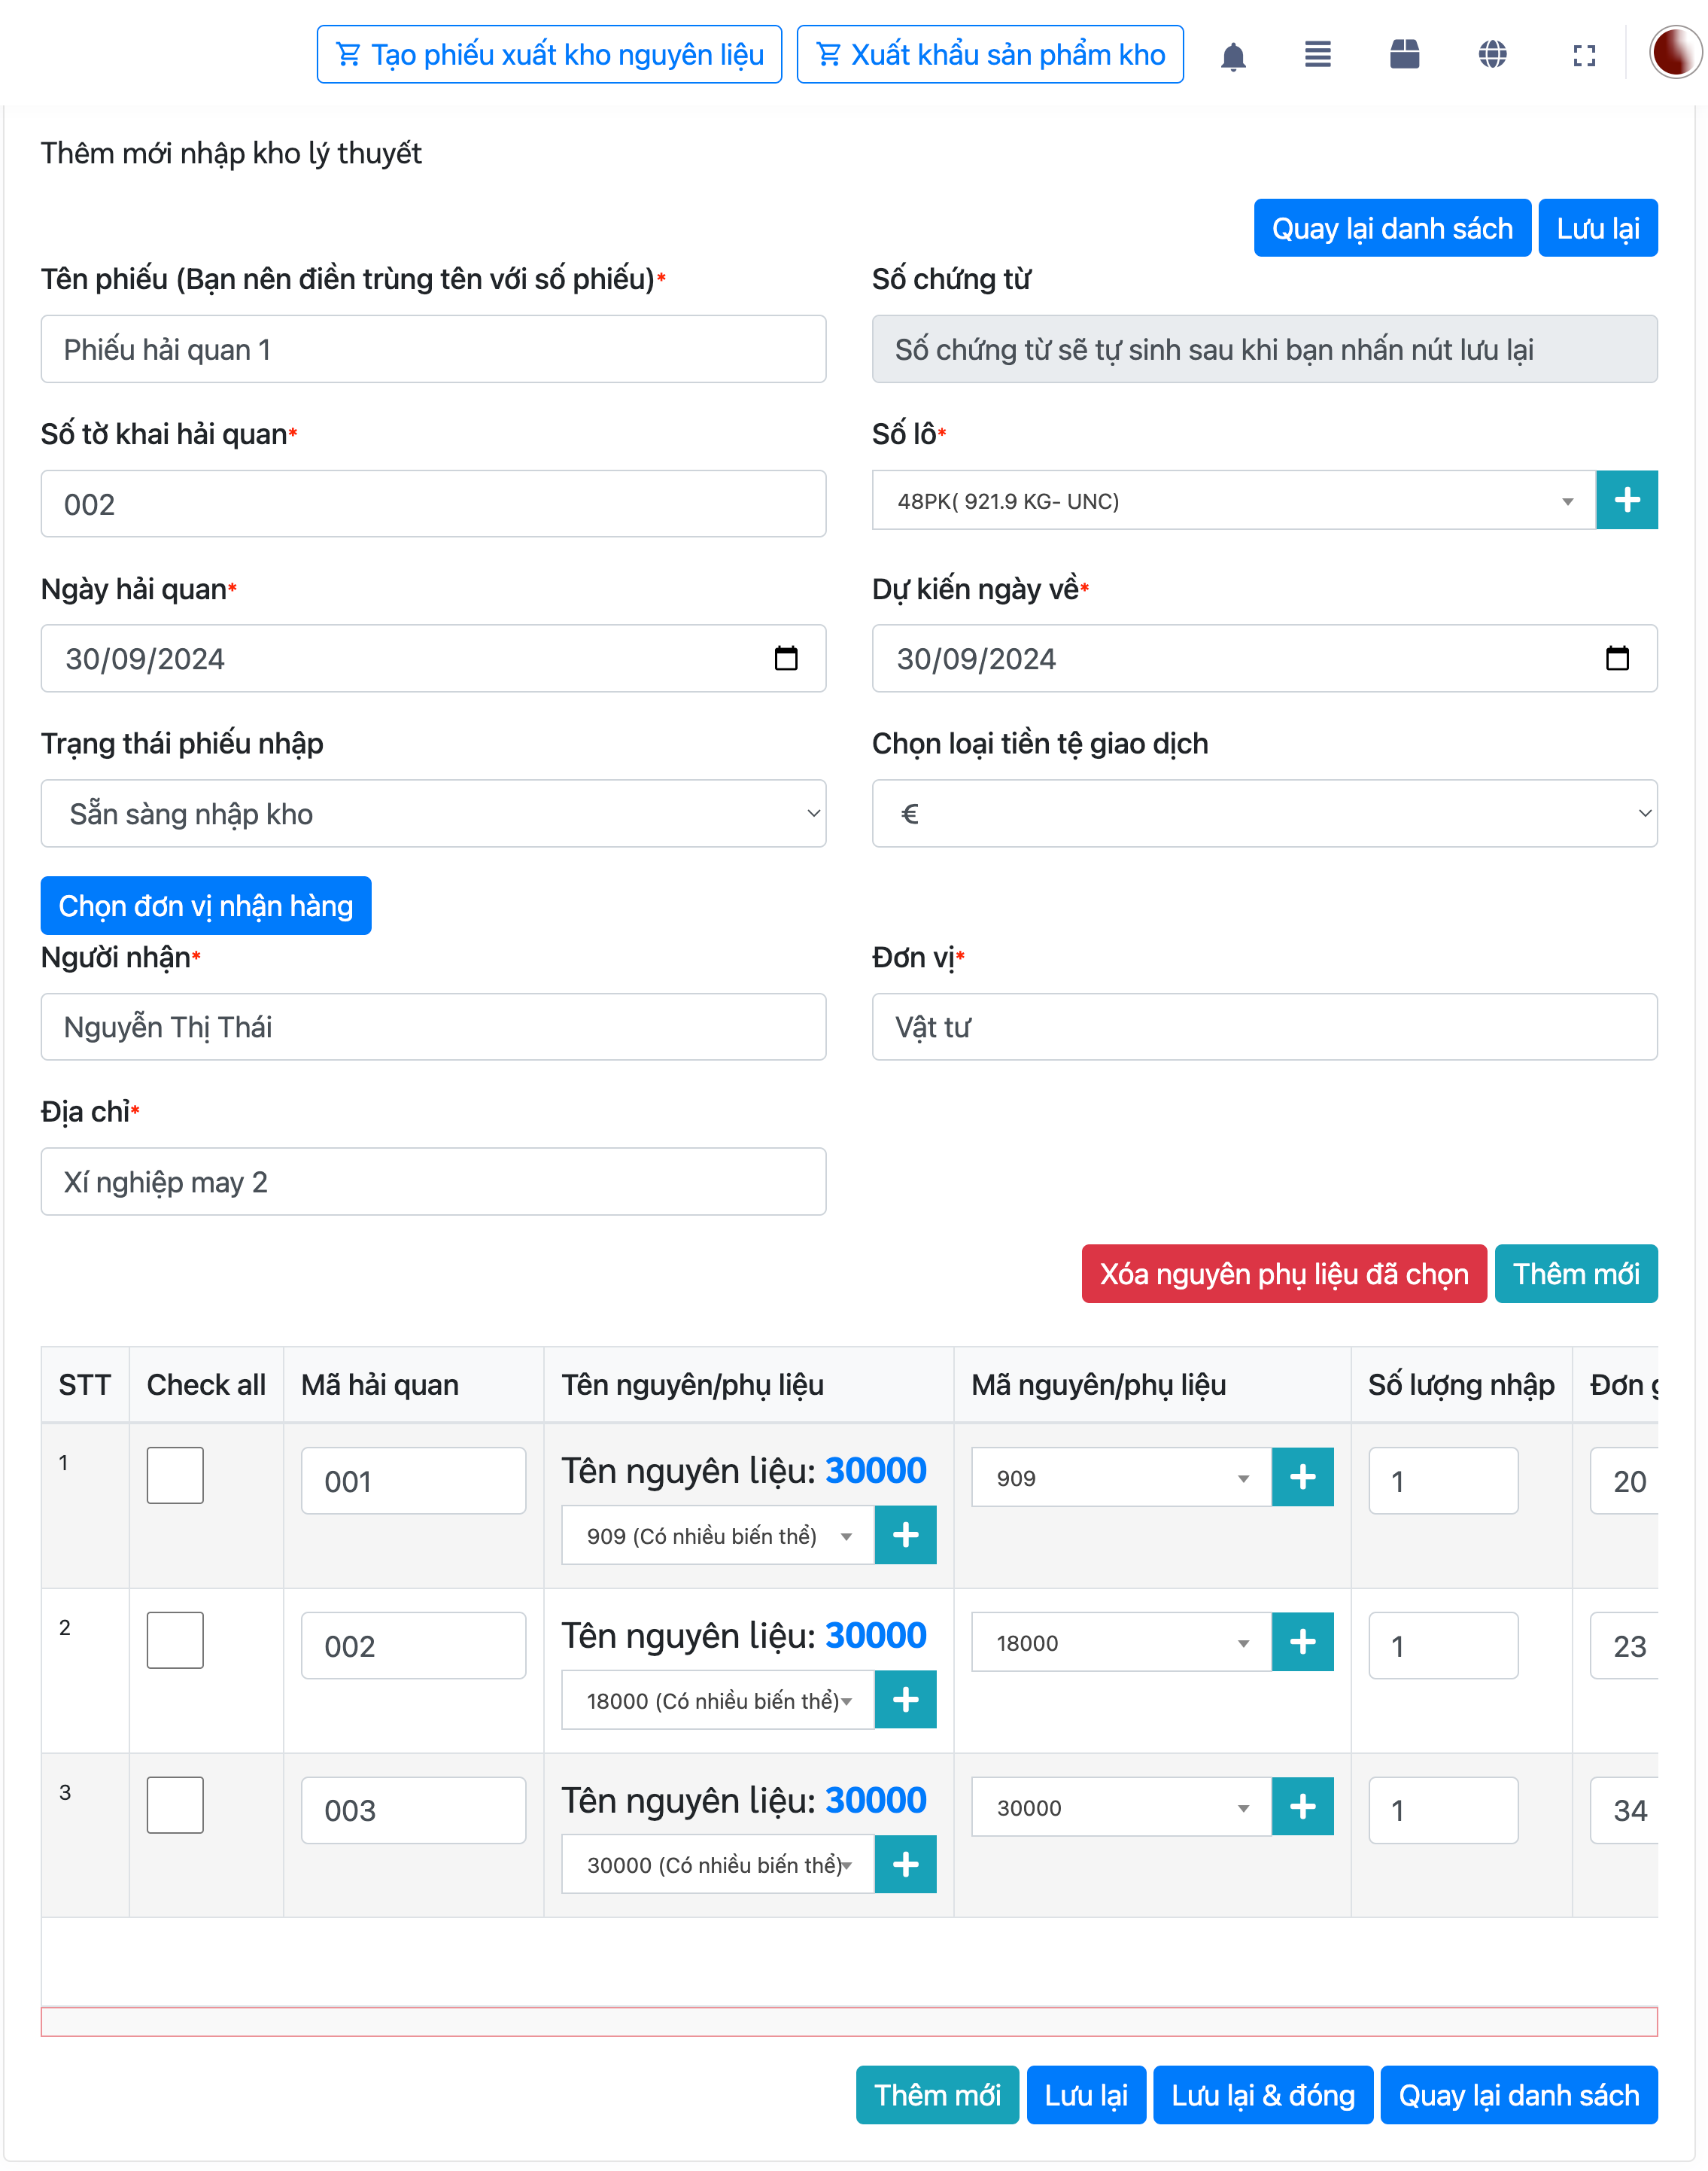This screenshot has width=1708, height=2171.
Task: Open calendar picker for Ngày hải quan
Action: pos(786,659)
